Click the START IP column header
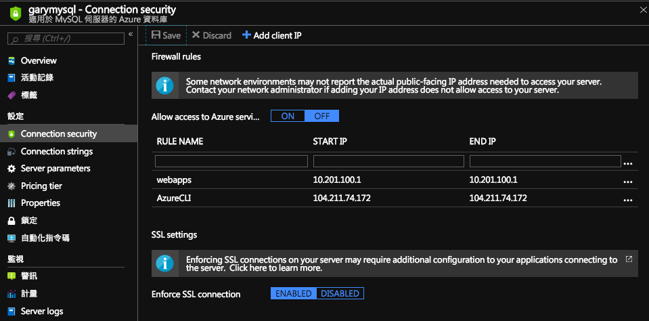The image size is (649, 321). (330, 142)
